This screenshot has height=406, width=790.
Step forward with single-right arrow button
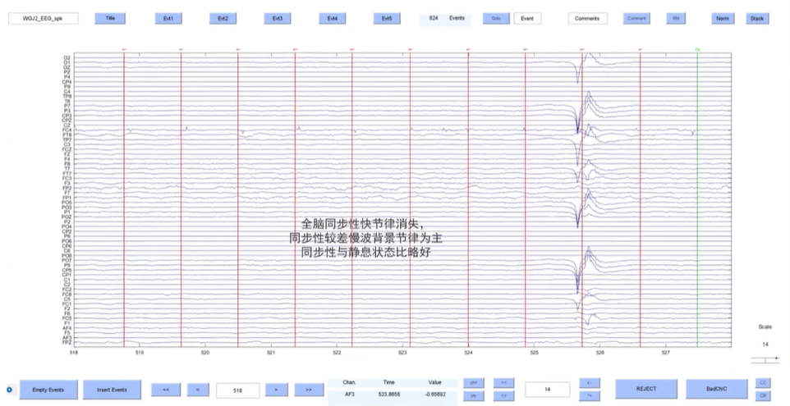click(x=276, y=390)
